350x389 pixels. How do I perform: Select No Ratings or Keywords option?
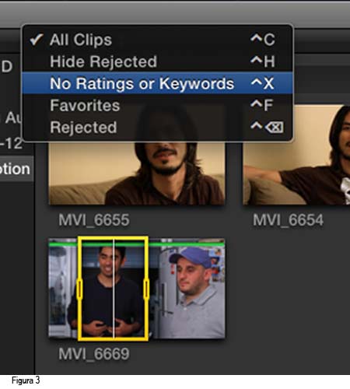click(158, 83)
